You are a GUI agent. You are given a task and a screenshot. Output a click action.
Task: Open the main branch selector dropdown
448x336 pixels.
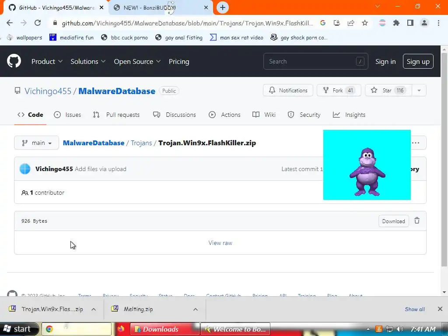pyautogui.click(x=37, y=143)
